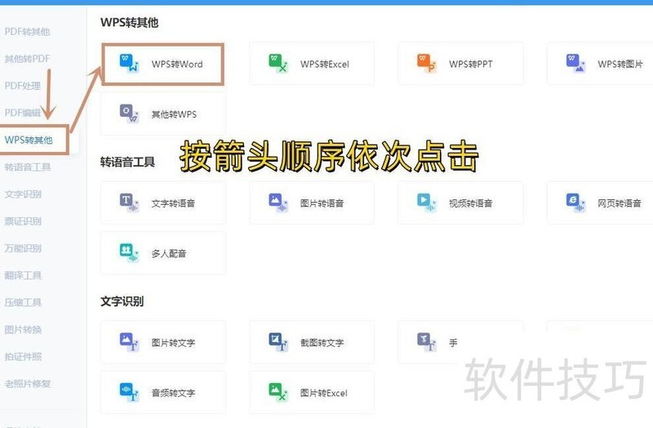The width and height of the screenshot is (653, 428).
Task: Click the WPS转PPT orange icon
Action: (x=426, y=63)
